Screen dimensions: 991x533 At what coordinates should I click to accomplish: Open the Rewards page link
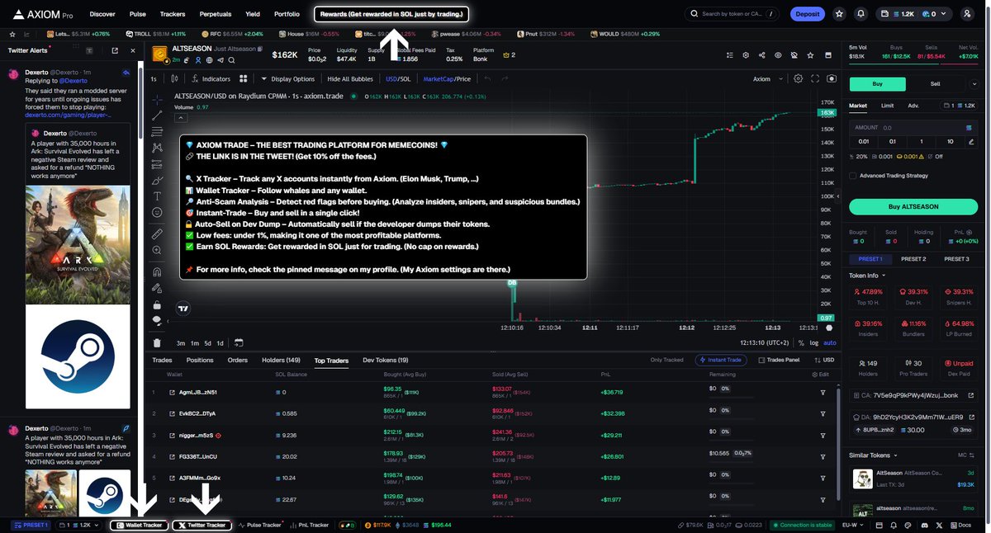(x=391, y=14)
